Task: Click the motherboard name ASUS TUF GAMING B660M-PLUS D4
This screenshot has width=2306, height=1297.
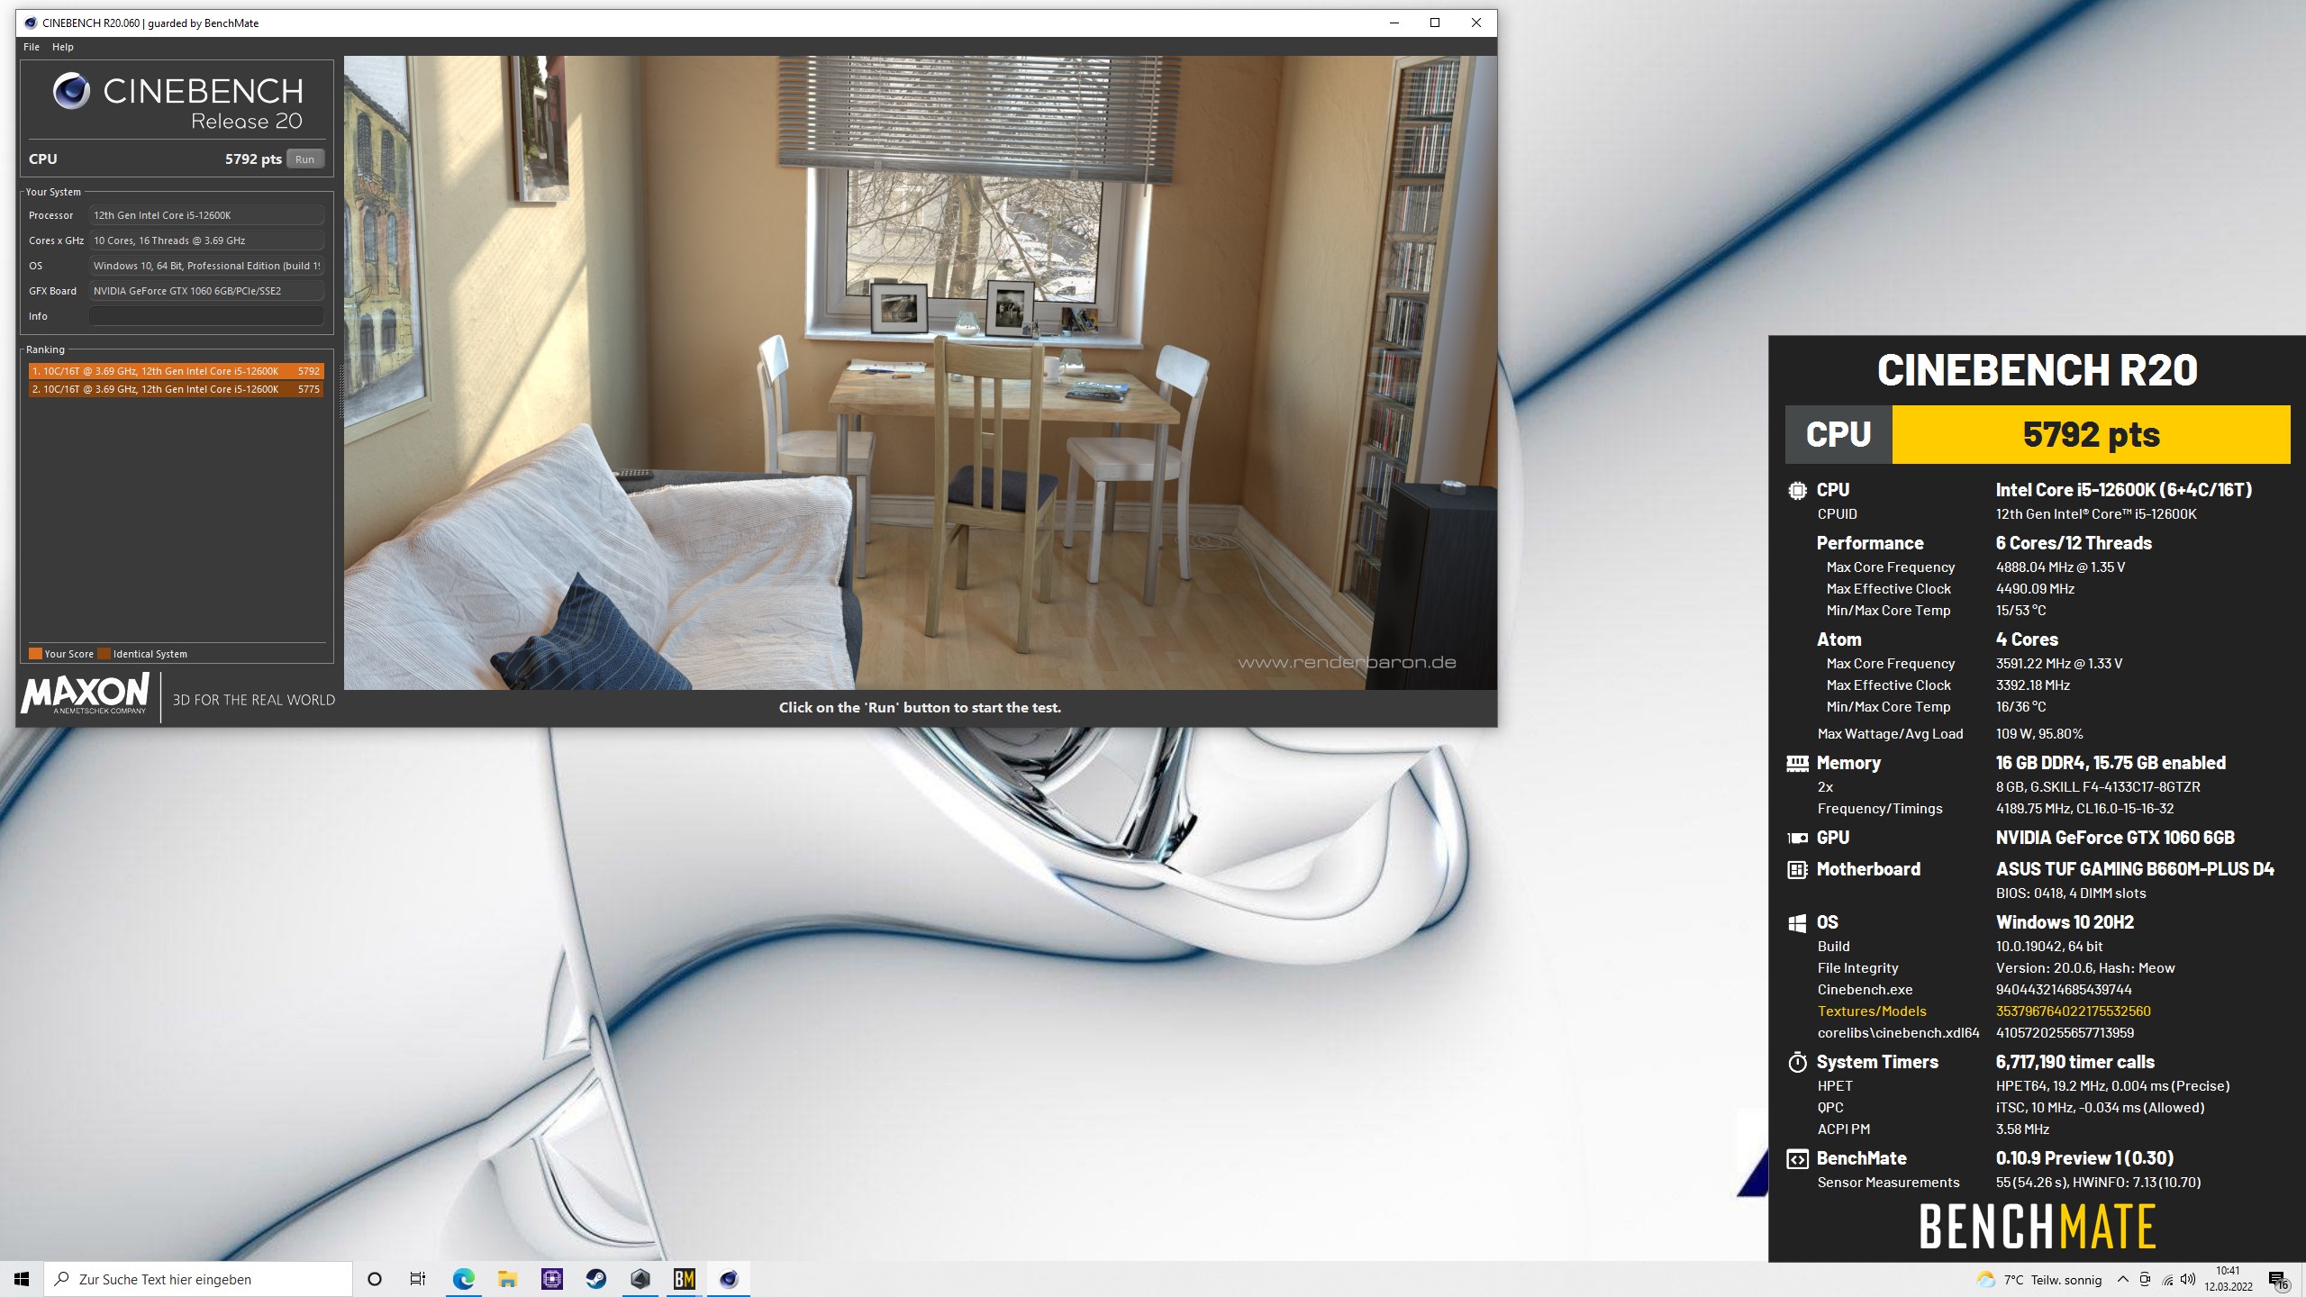Action: (x=2135, y=870)
